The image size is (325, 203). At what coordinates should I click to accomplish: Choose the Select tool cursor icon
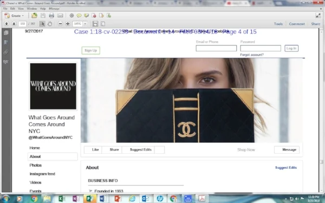click(42, 24)
